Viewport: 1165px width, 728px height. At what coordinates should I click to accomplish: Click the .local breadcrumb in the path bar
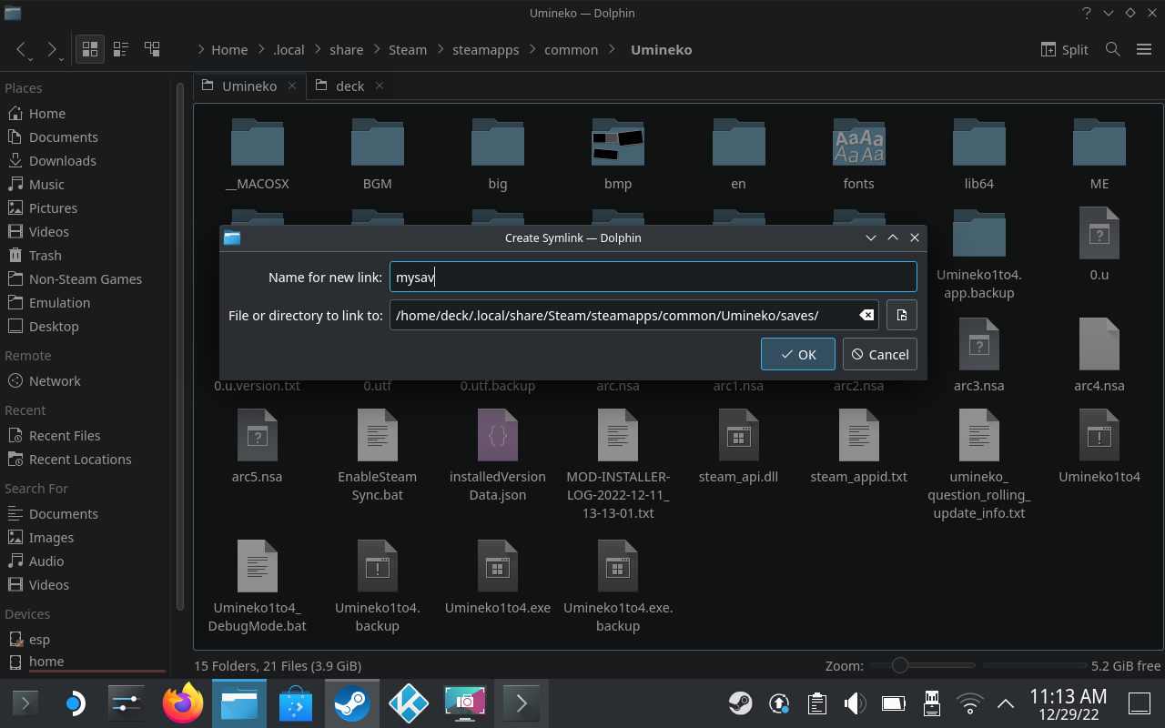[289, 50]
